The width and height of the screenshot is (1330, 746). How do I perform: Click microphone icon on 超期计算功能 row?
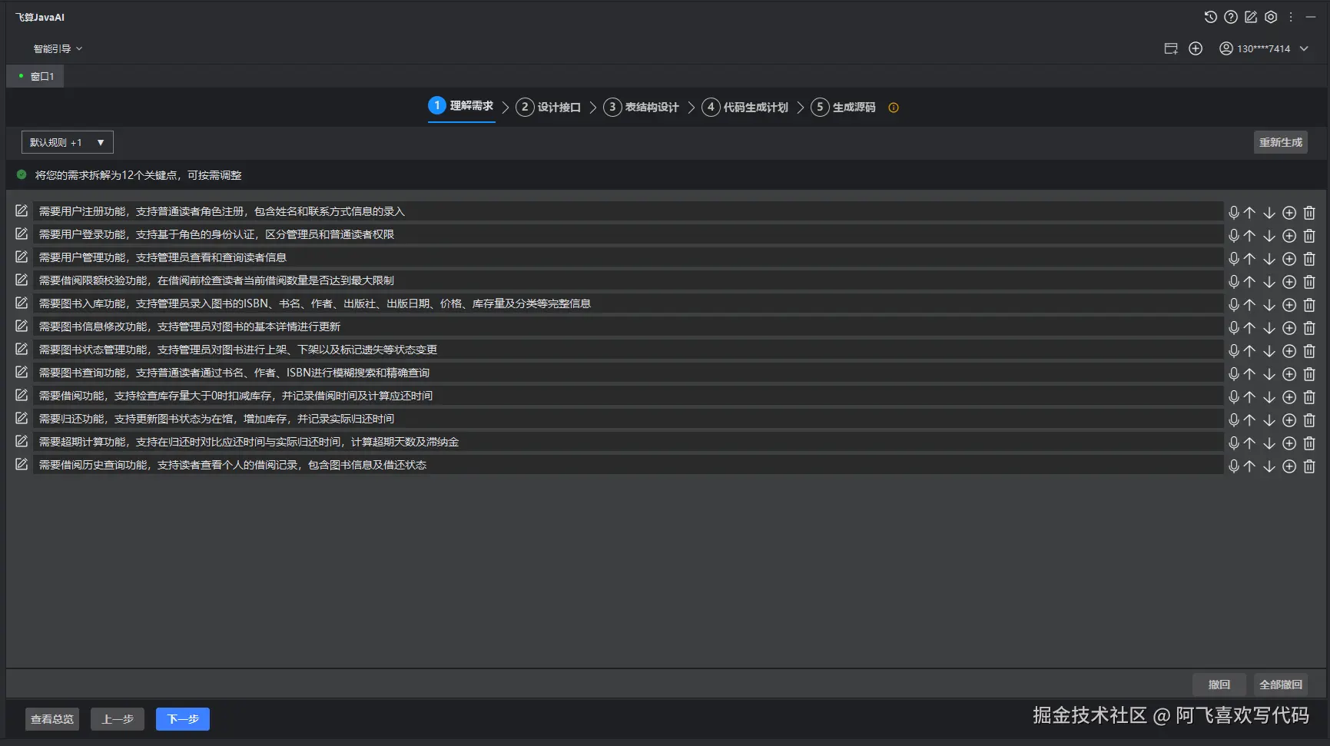coord(1233,443)
